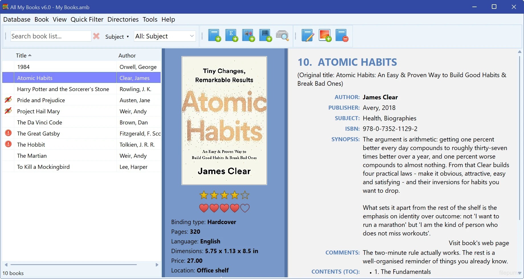The height and width of the screenshot is (279, 524).
Task: Set the rating to one star
Action: click(204, 195)
